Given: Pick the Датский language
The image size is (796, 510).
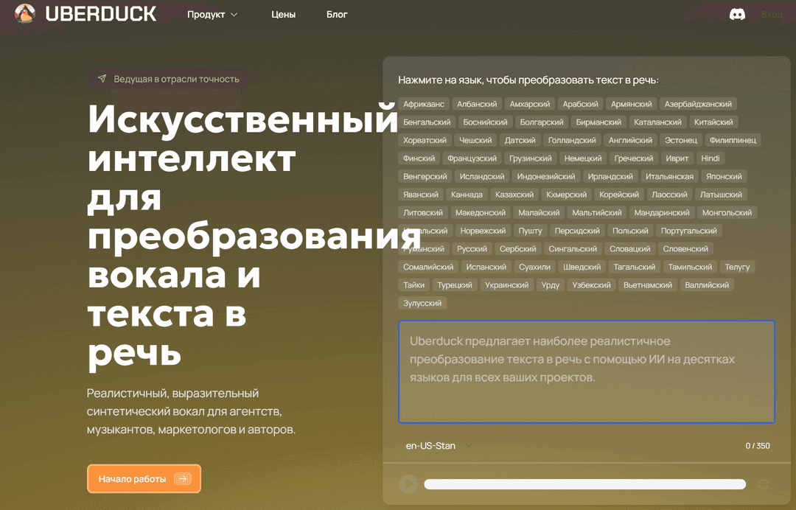Looking at the screenshot, I should point(520,140).
